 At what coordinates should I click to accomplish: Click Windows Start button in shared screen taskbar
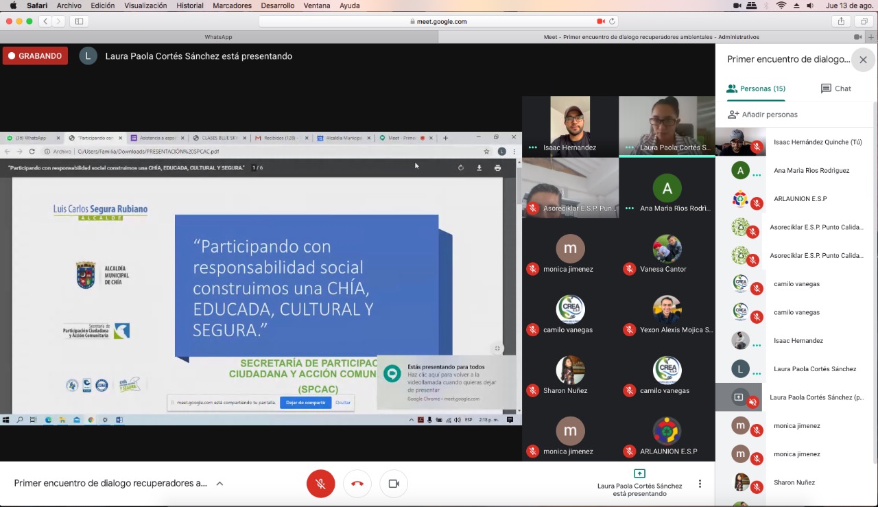click(6, 420)
